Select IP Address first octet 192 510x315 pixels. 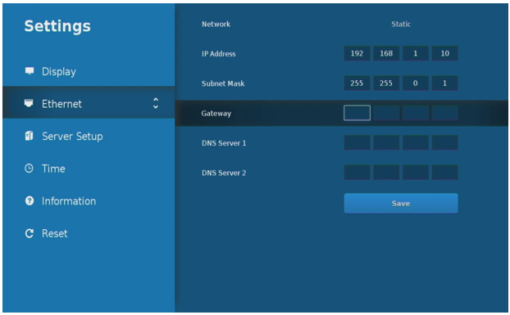(357, 53)
